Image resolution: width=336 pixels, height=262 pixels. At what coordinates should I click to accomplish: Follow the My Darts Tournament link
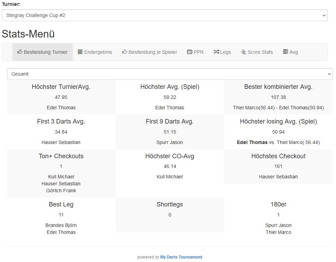coord(181,257)
